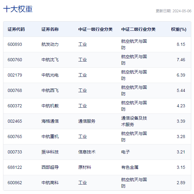The image size is (194, 194).
Task: Click 航空航天与国防 in the 000768 row
Action: [134, 91]
